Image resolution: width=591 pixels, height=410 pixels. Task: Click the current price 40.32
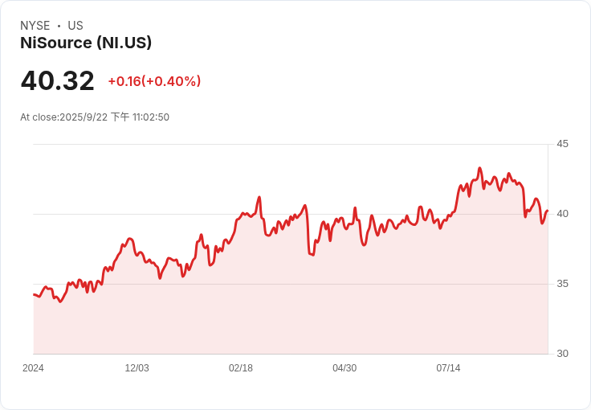pyautogui.click(x=57, y=80)
